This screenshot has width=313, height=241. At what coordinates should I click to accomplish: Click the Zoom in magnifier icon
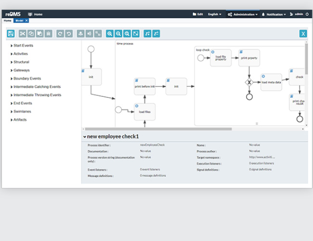pyautogui.click(x=110, y=34)
